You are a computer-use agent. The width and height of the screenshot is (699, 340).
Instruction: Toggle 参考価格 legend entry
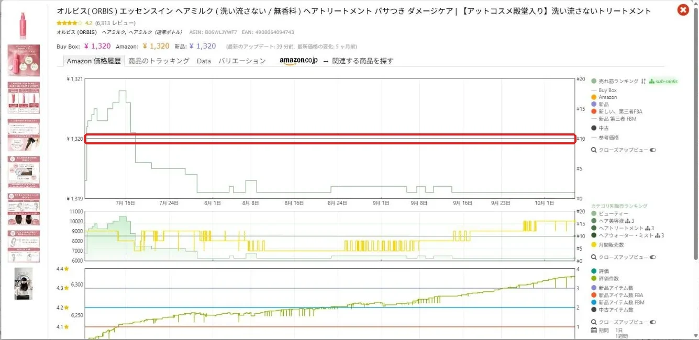(605, 138)
